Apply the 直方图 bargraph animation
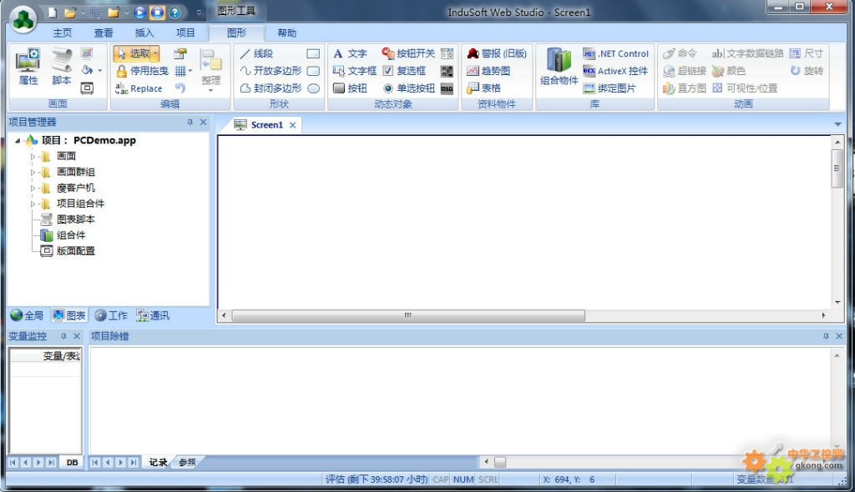The image size is (855, 492). click(685, 88)
